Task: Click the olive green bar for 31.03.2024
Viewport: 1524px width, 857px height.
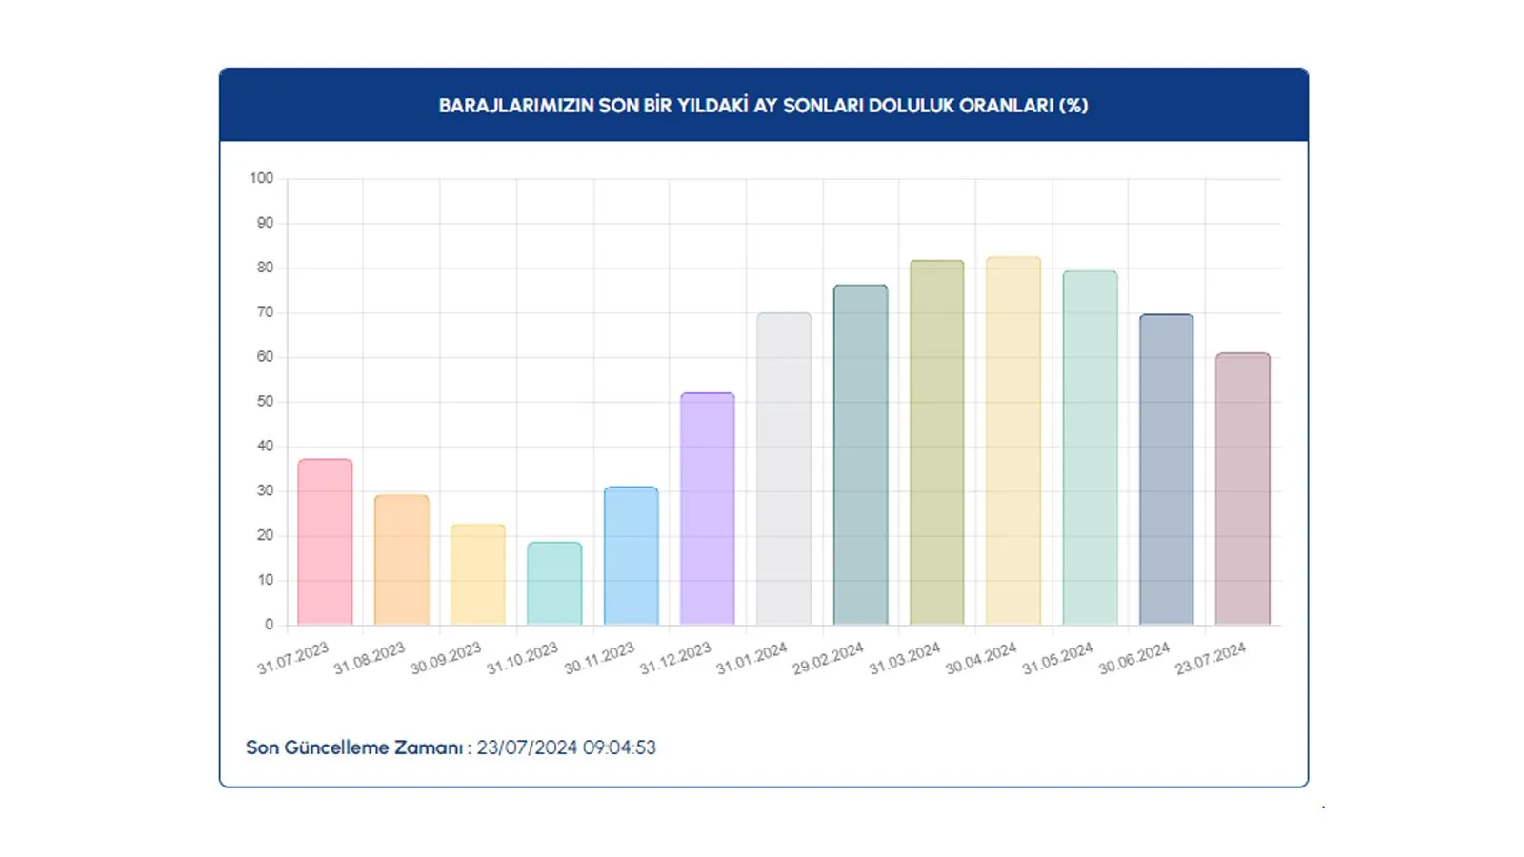Action: tap(936, 443)
